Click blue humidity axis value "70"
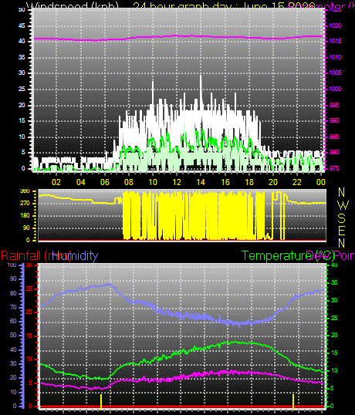Viewport: 355px width, 415px height. tap(13, 308)
